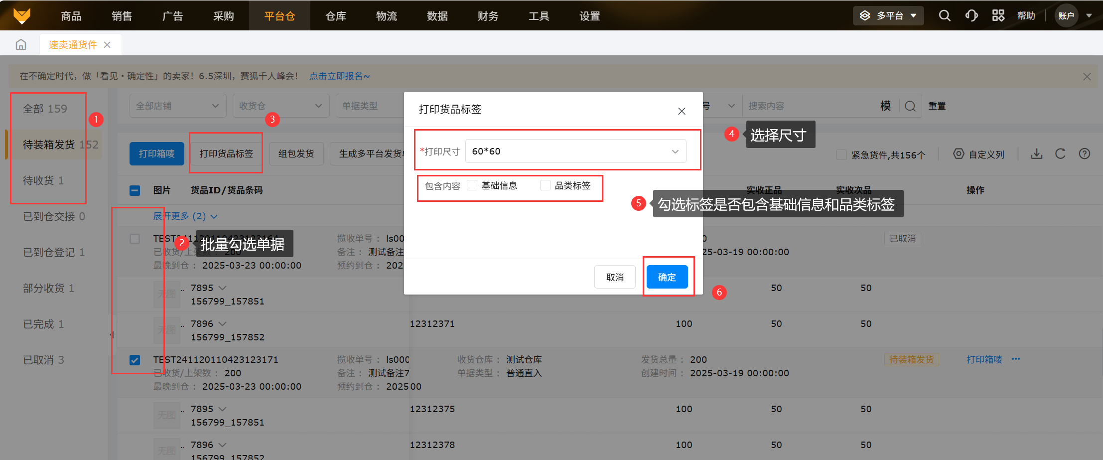Select the 待收货 status tab

(x=43, y=180)
